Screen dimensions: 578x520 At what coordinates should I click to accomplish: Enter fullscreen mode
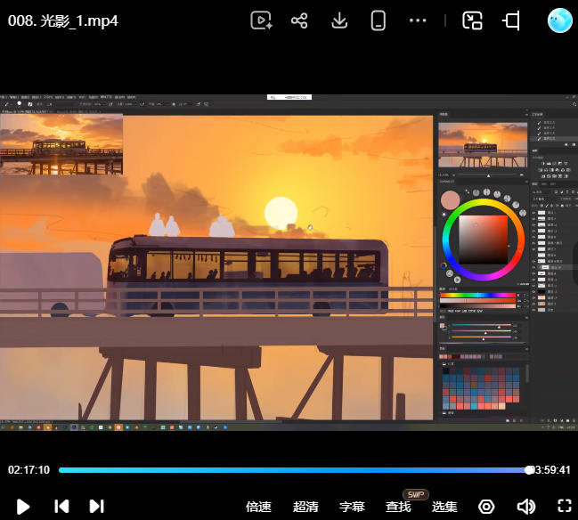click(x=565, y=506)
